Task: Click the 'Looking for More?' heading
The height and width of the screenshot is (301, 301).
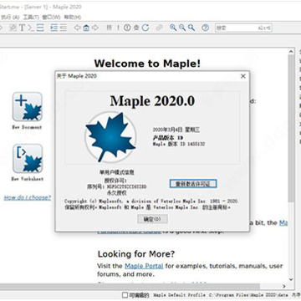Action: pyautogui.click(x=136, y=254)
